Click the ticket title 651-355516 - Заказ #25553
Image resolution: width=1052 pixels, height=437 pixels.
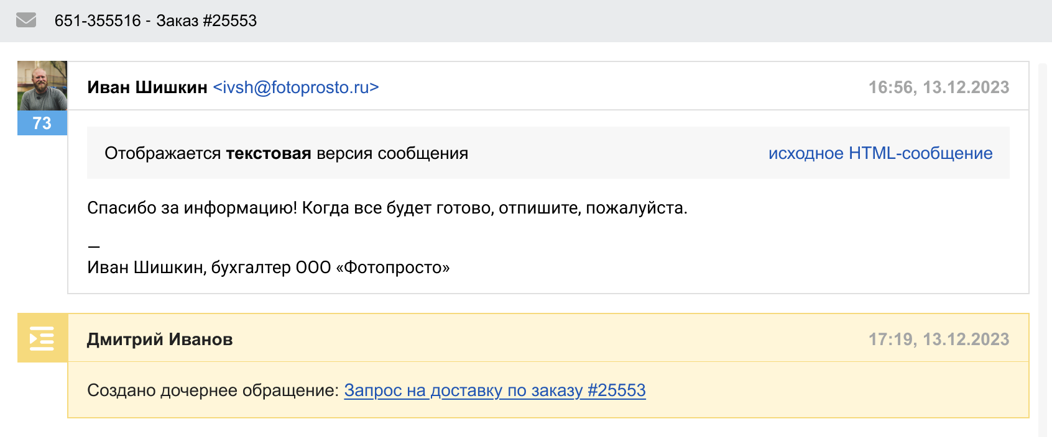pyautogui.click(x=155, y=20)
